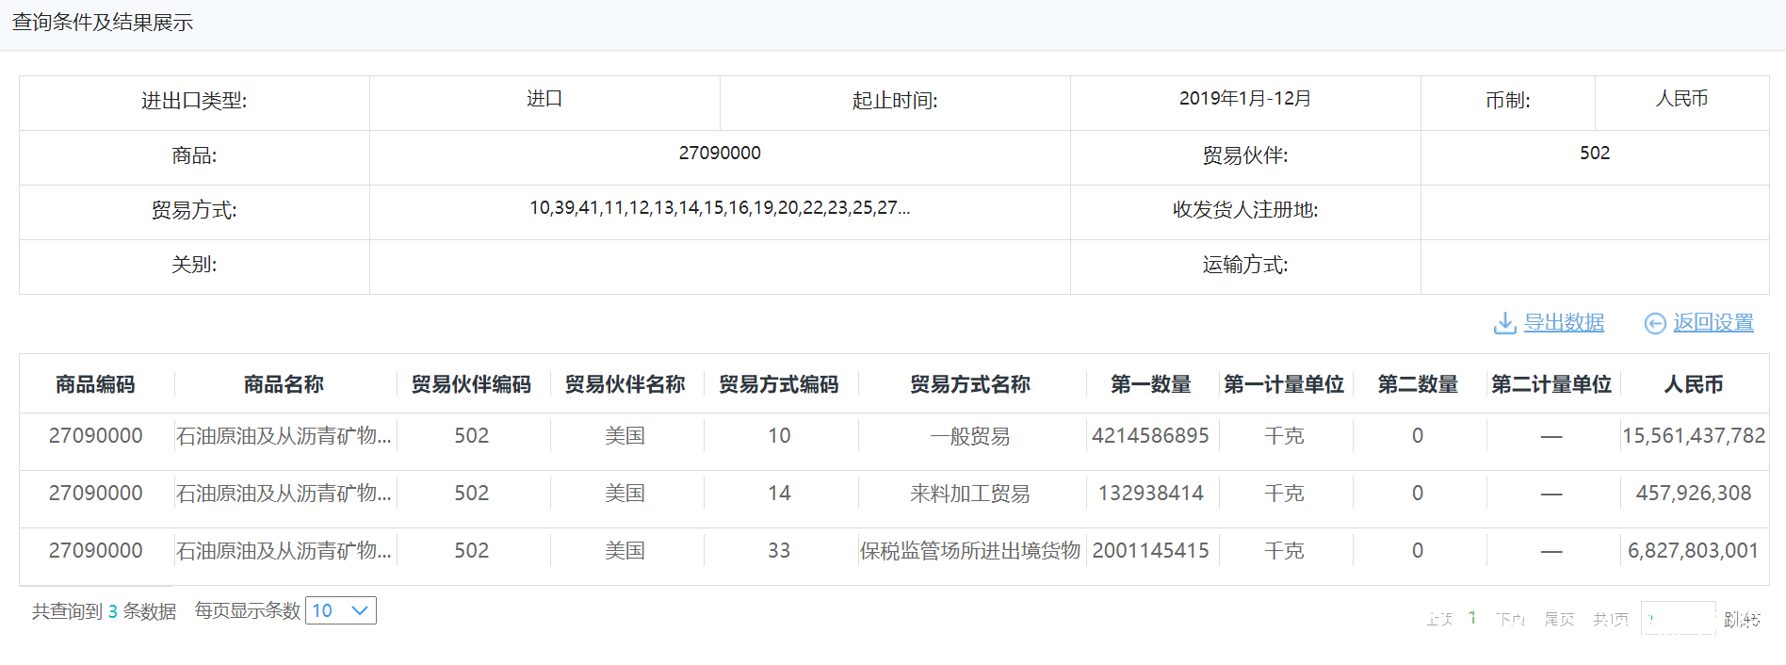Click the 运输方式 label

(x=1245, y=265)
